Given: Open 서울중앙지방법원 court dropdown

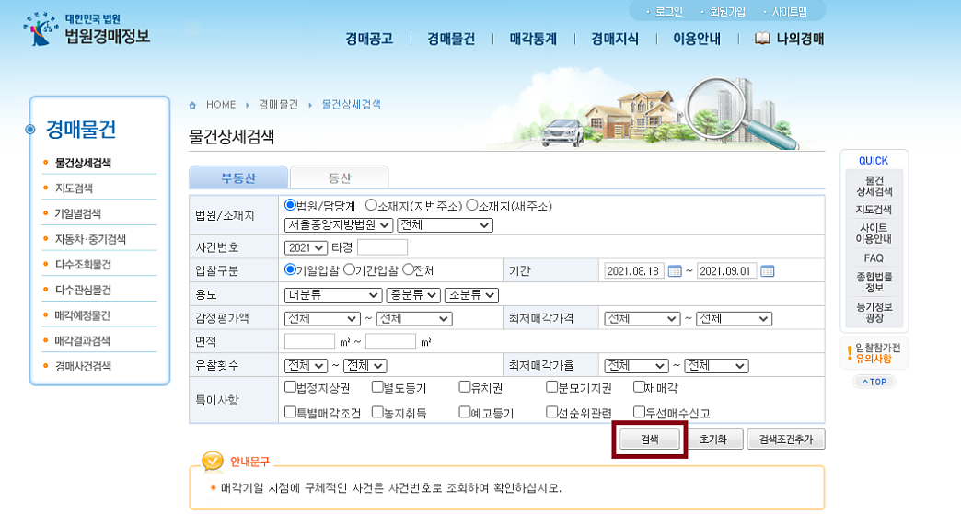Looking at the screenshot, I should point(339,225).
